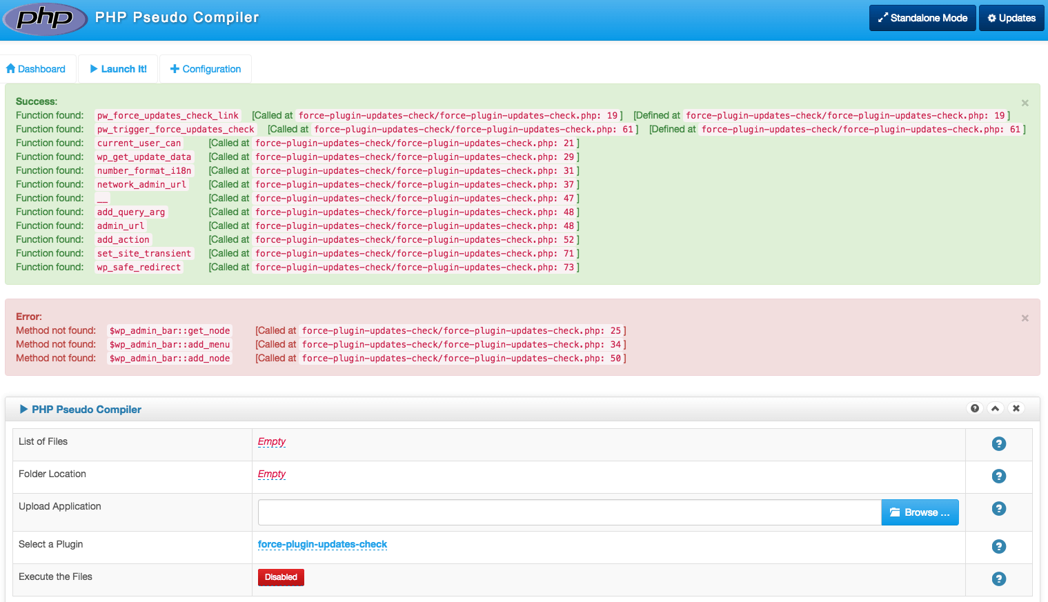Open help icon for Folder Location
Screen dimensions: 1048x602
click(998, 476)
